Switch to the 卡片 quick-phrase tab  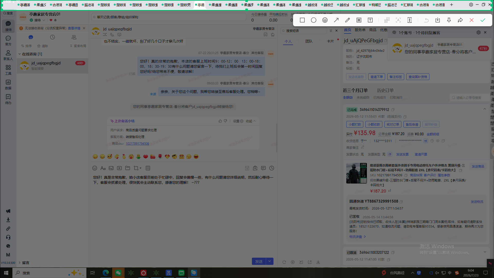coord(330,41)
